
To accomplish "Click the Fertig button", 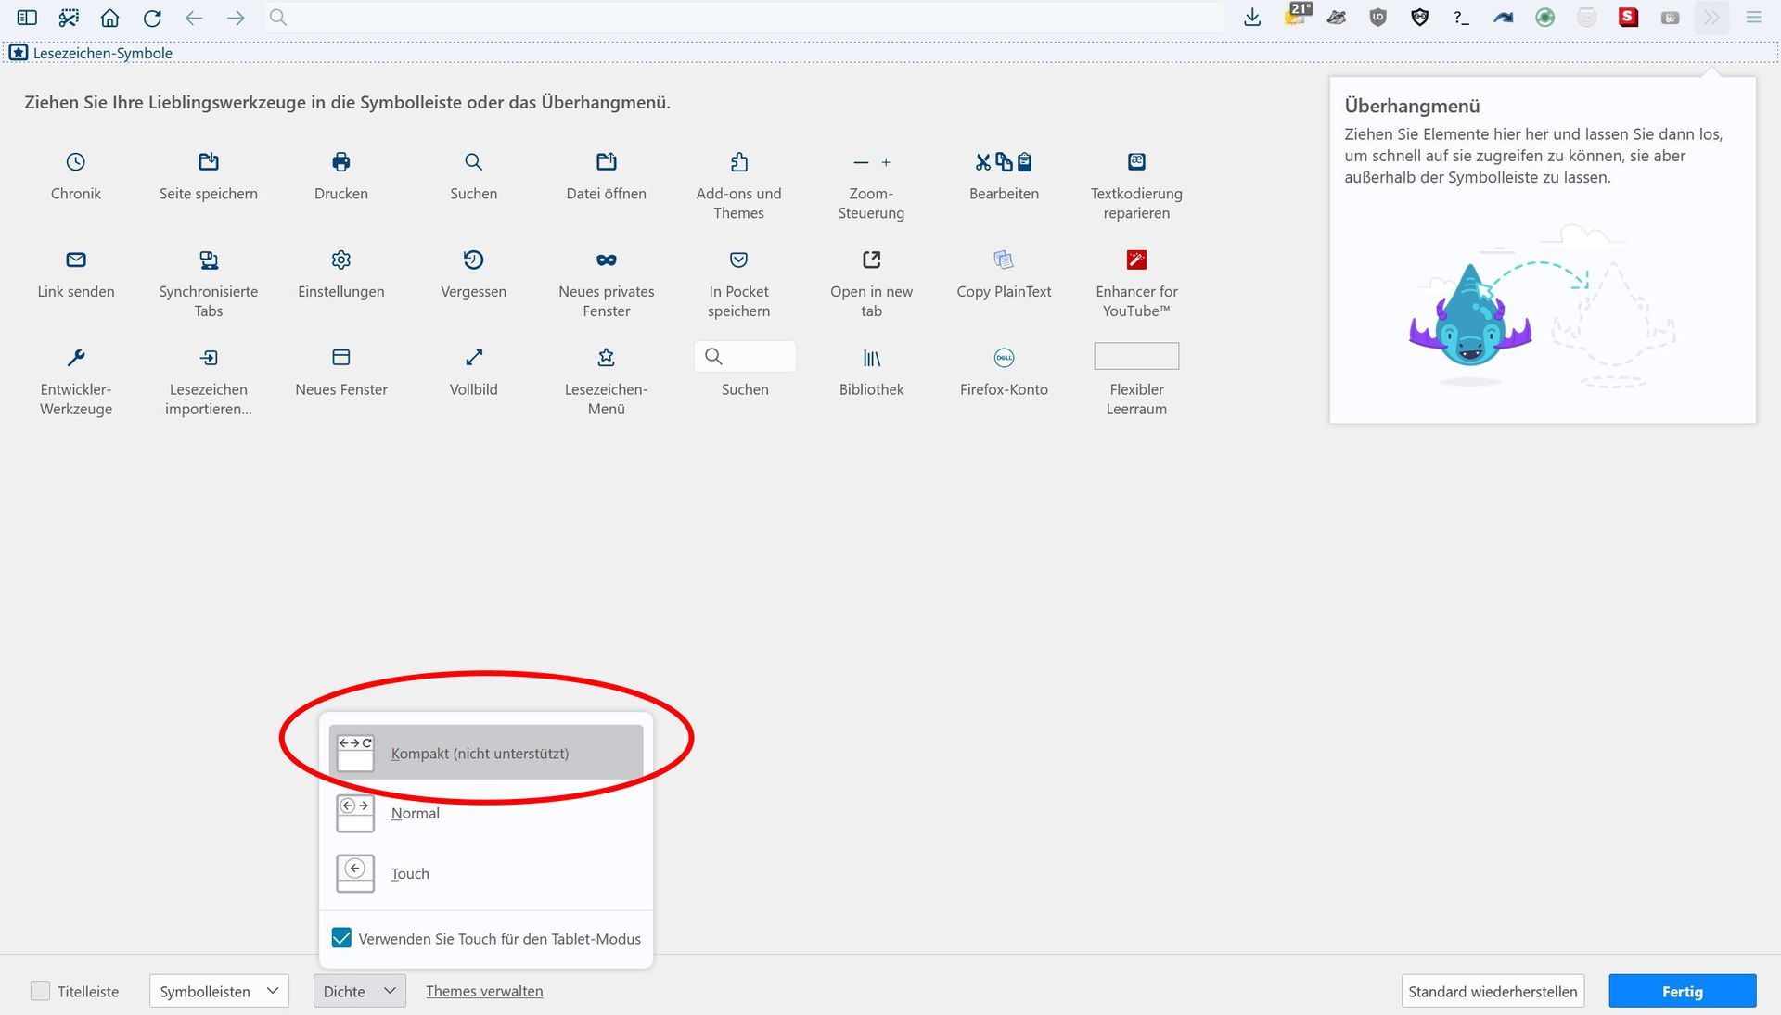I will coord(1682,991).
